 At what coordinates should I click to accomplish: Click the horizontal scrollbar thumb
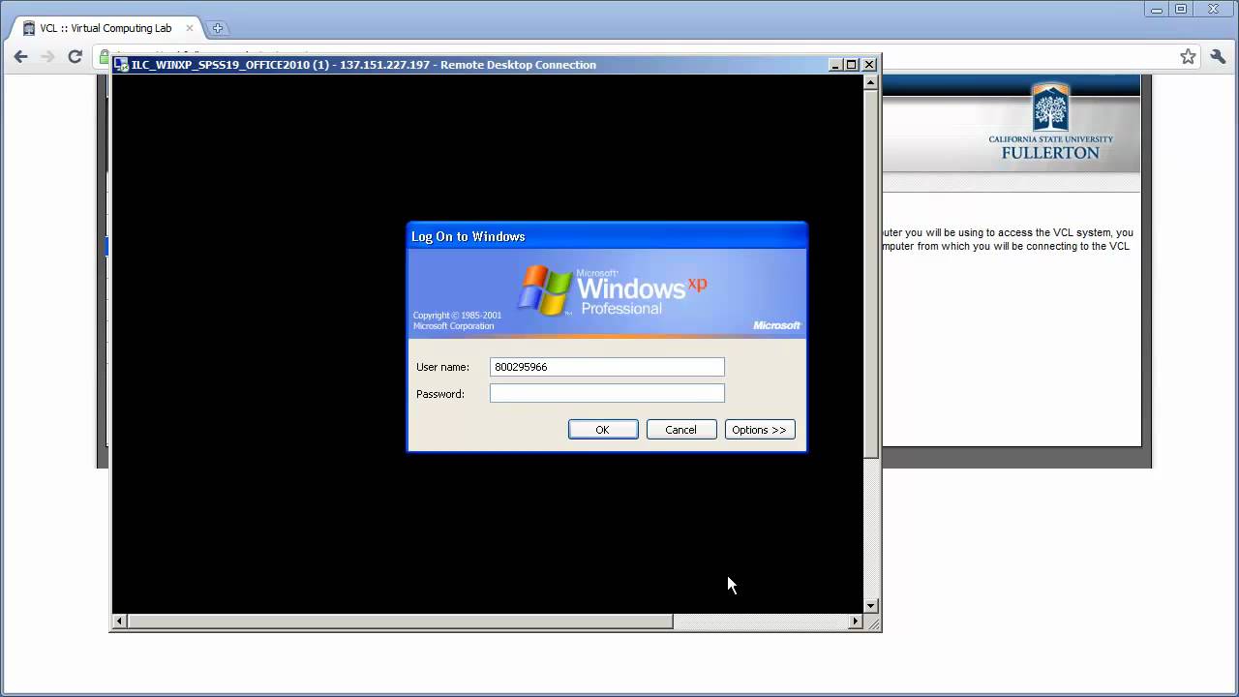point(401,621)
